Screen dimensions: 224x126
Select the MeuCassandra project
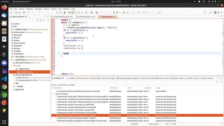(x=19, y=43)
